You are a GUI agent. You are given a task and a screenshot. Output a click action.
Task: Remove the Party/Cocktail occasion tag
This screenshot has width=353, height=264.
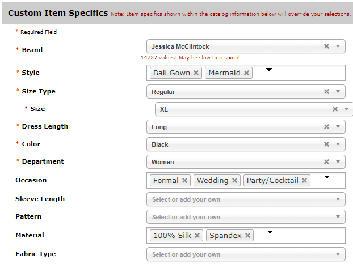point(304,180)
